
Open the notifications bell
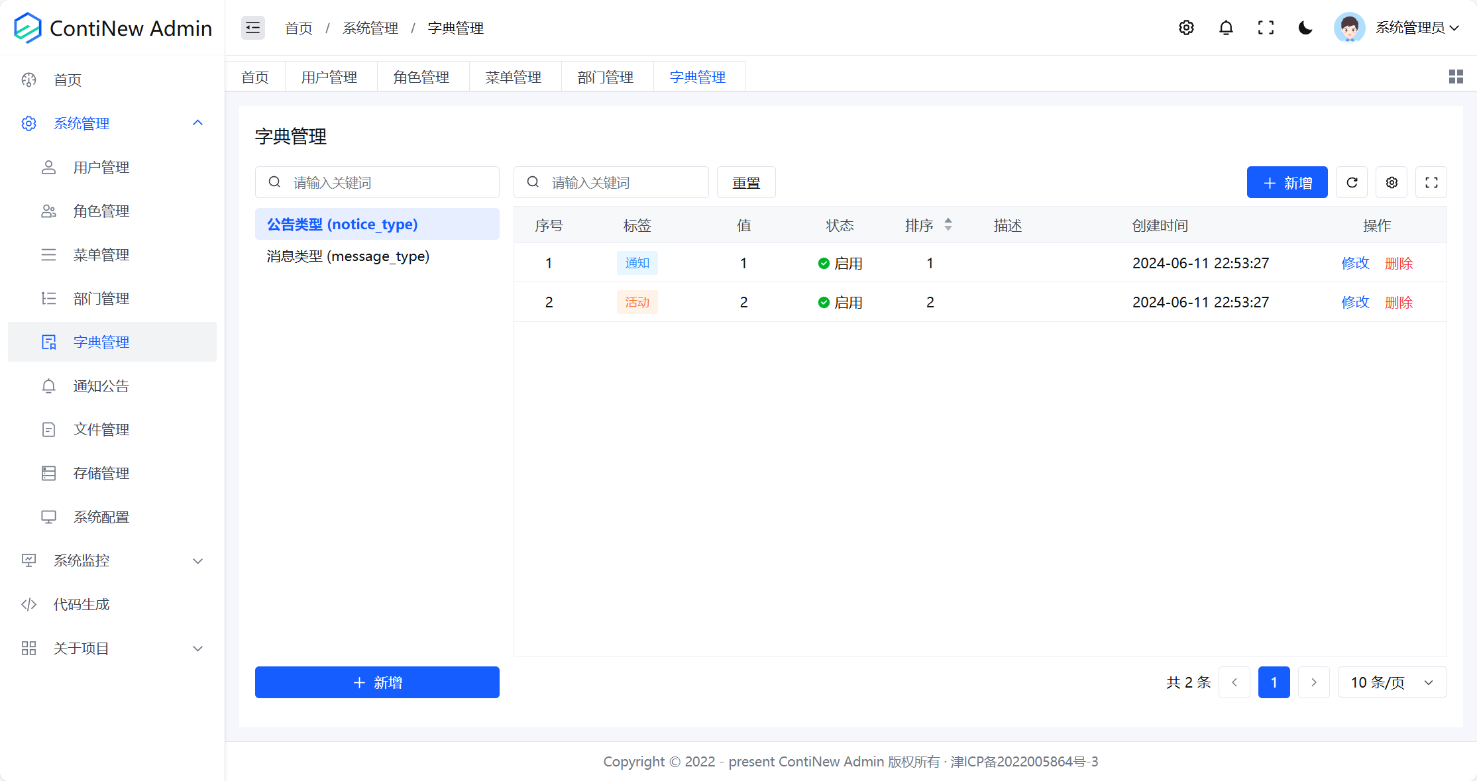[x=1226, y=28]
